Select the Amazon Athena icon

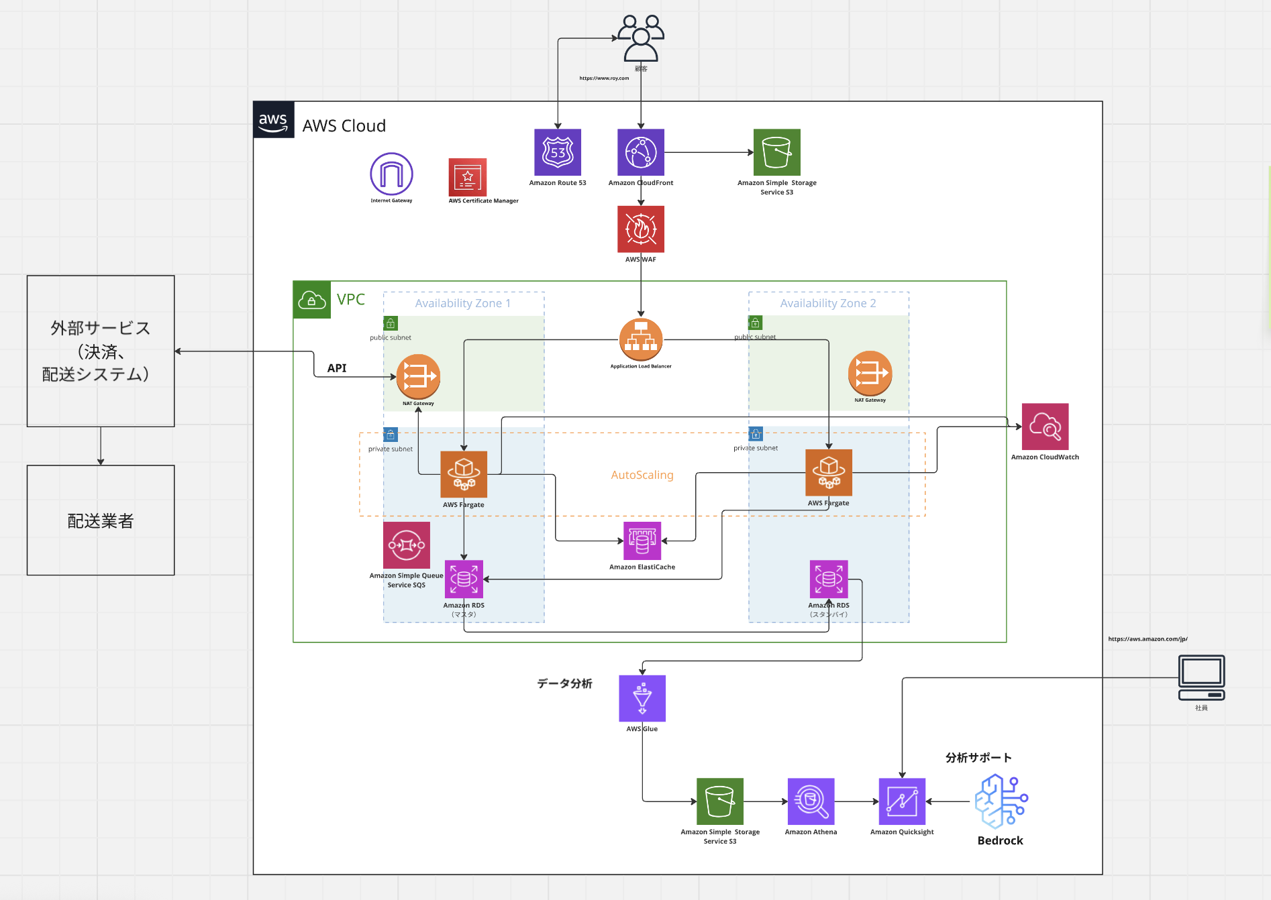click(x=811, y=801)
